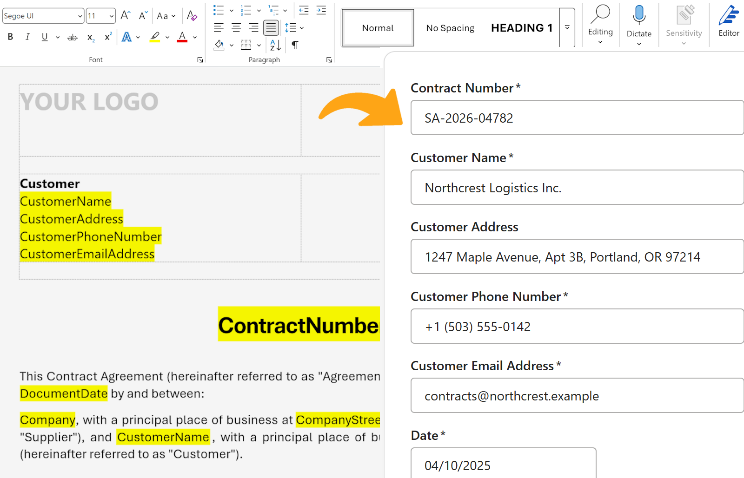Apply Text Effects and Typography
Screen dimensions: 744x478
(x=126, y=37)
